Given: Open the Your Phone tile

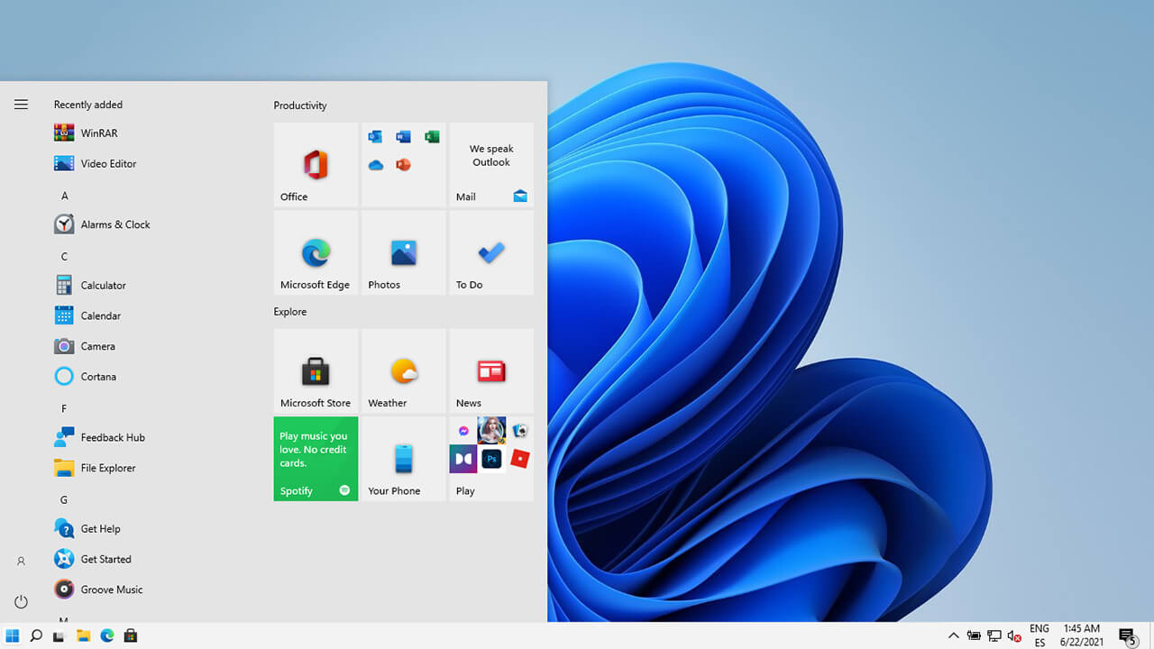Looking at the screenshot, I should 404,459.
